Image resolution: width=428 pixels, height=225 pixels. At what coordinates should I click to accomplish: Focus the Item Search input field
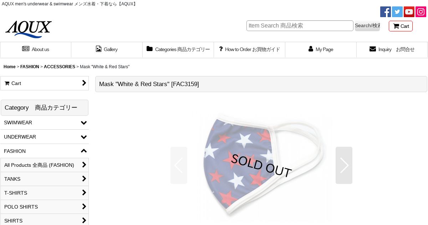(300, 26)
